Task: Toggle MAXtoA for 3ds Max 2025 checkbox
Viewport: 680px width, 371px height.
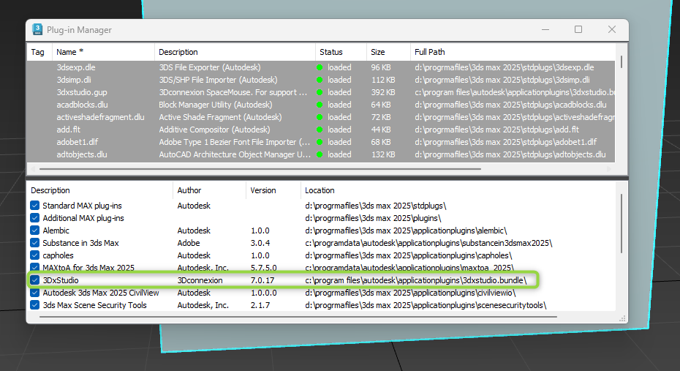Action: pyautogui.click(x=34, y=267)
